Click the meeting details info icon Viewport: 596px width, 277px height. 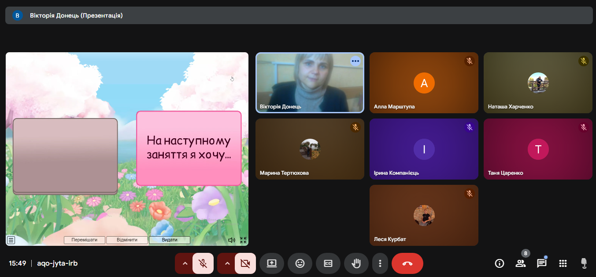pyautogui.click(x=499, y=263)
